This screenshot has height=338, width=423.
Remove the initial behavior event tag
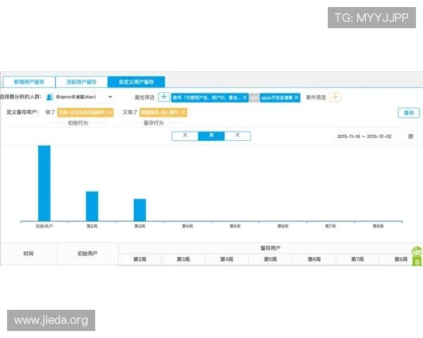coord(110,112)
